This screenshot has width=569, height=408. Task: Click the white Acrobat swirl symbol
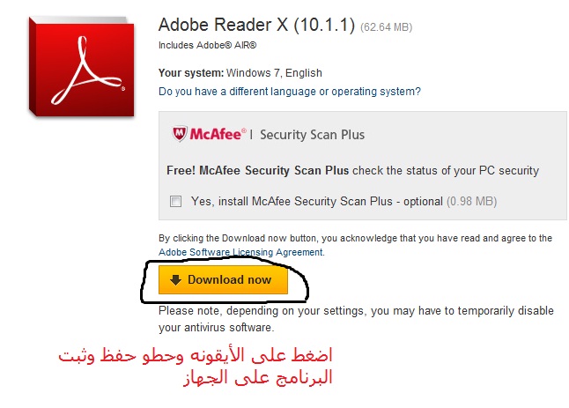pos(88,70)
